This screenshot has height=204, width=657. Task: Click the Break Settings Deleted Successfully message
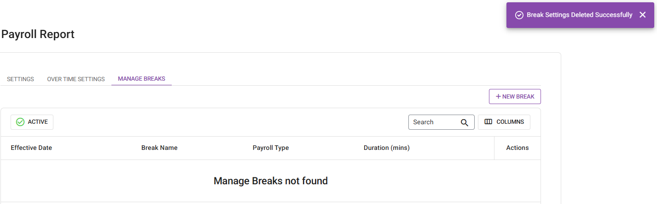pos(579,15)
